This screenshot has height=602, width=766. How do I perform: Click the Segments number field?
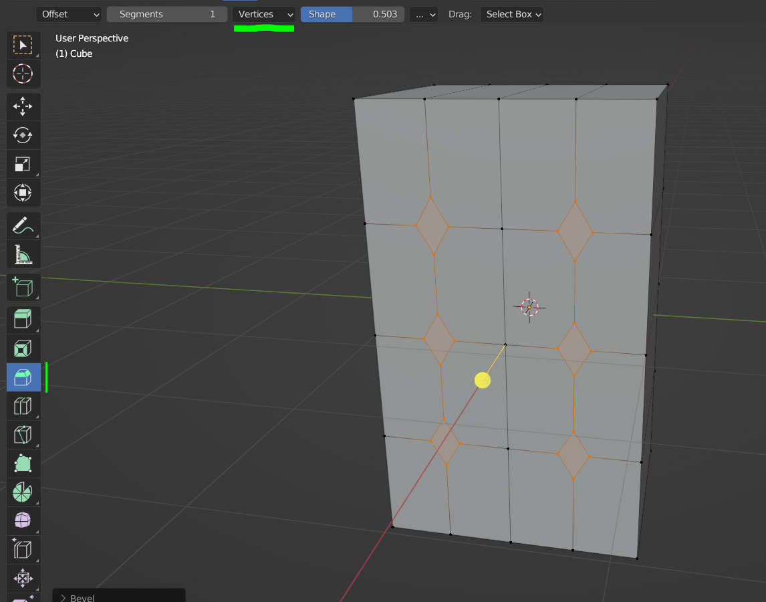point(166,14)
